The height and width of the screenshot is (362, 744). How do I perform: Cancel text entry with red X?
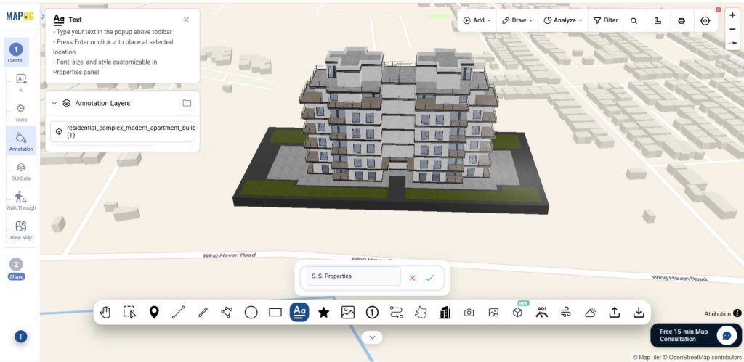coord(413,278)
